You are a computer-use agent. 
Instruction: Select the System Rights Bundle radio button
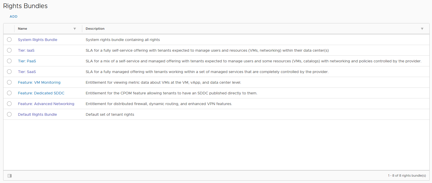click(x=9, y=40)
